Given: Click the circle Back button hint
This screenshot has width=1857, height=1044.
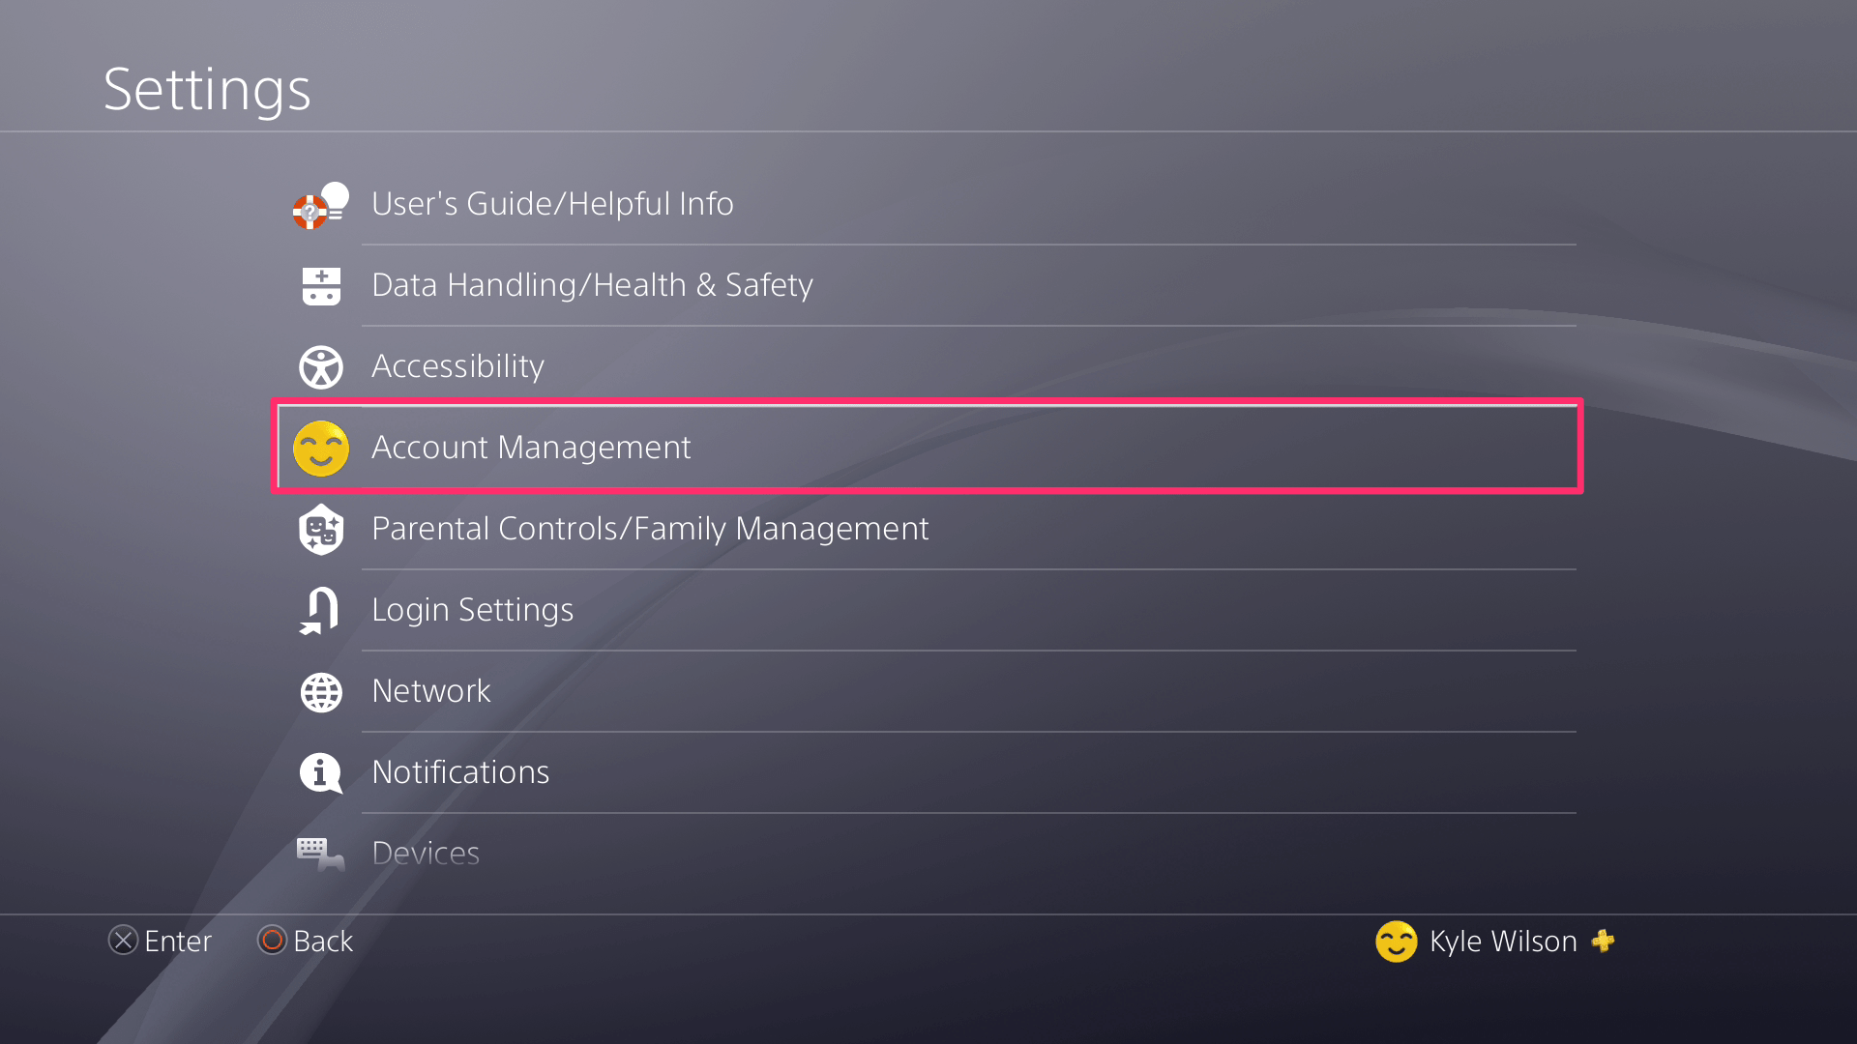Looking at the screenshot, I should [305, 941].
